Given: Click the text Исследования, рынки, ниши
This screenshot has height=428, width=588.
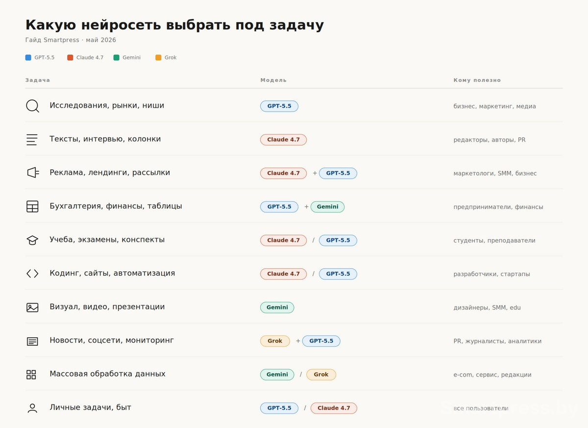Looking at the screenshot, I should (x=107, y=106).
